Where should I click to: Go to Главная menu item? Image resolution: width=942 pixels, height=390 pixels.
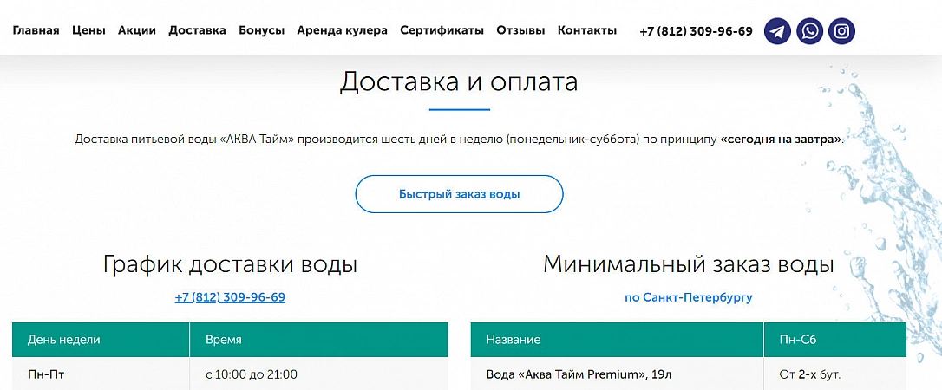[x=36, y=30]
